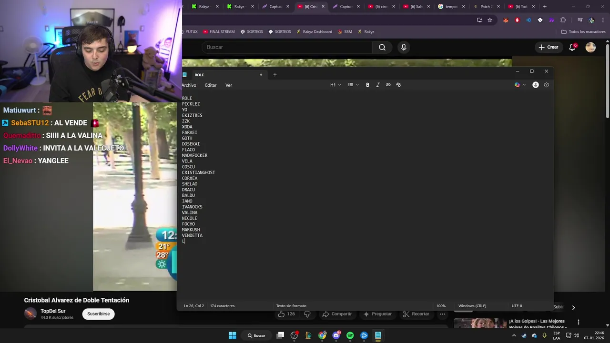Viewport: 610px width, 343px height.
Task: Click the line VENDETTA in the list
Action: tap(192, 235)
